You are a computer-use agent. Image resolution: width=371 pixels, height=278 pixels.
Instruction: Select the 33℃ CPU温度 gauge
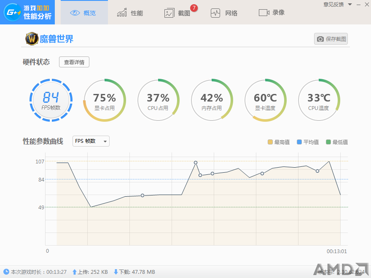319,100
